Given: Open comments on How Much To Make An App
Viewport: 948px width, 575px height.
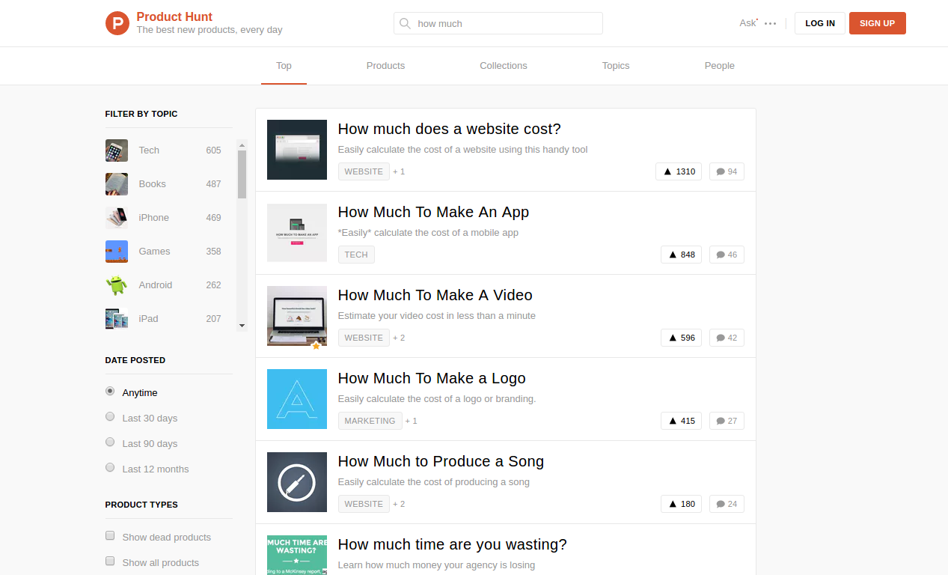Looking at the screenshot, I should pos(727,255).
